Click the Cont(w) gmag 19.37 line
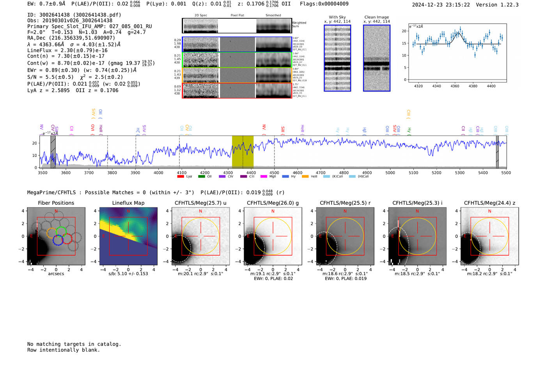The height and width of the screenshot is (371, 546). click(91, 63)
